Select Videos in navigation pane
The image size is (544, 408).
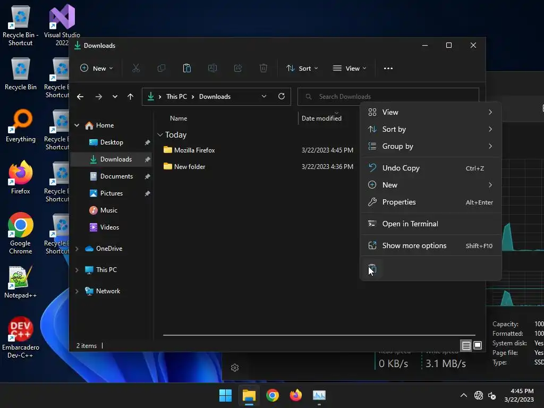click(x=111, y=227)
